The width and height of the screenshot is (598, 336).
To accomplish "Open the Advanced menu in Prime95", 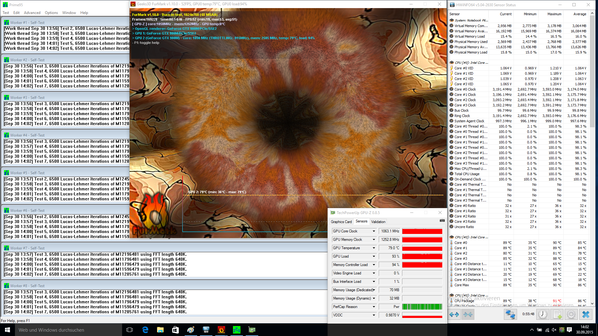I will coord(32,13).
